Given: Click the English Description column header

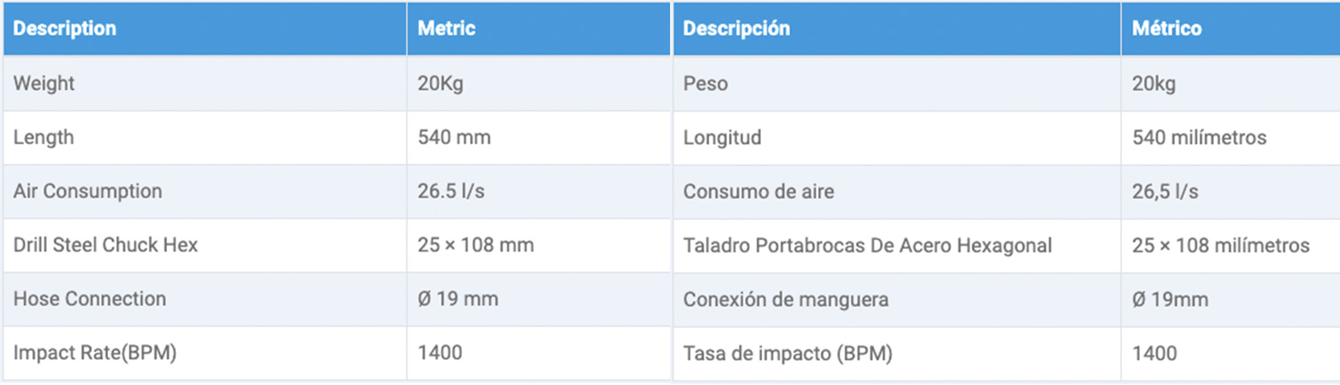Looking at the screenshot, I should pyautogui.click(x=64, y=29).
